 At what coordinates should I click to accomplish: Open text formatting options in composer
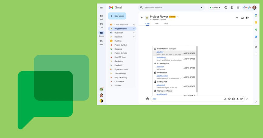coord(225,99)
